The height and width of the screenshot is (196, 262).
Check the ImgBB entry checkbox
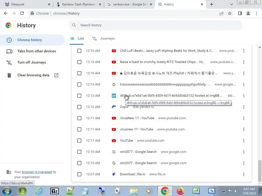click(79, 96)
